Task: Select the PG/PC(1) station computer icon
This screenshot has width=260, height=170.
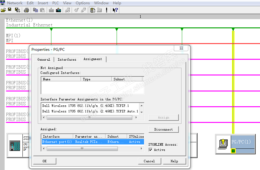Action: pos(223,144)
